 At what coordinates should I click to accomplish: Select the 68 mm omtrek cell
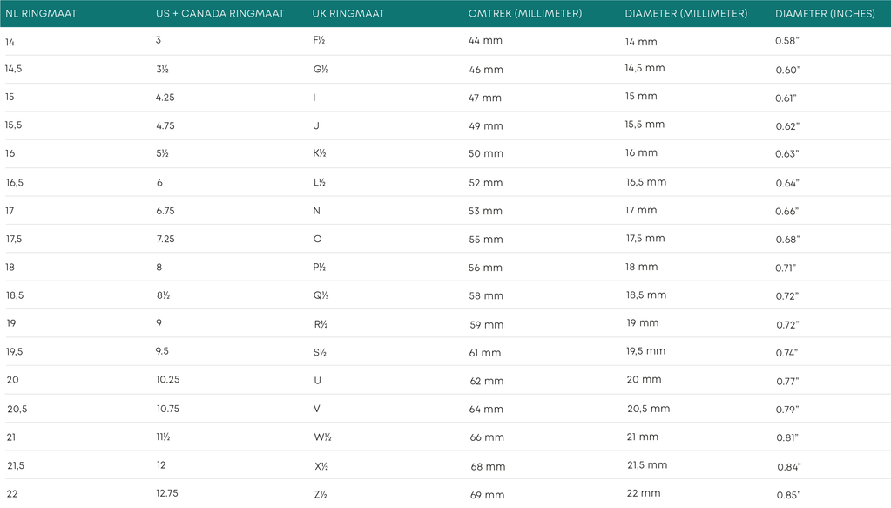coord(488,467)
